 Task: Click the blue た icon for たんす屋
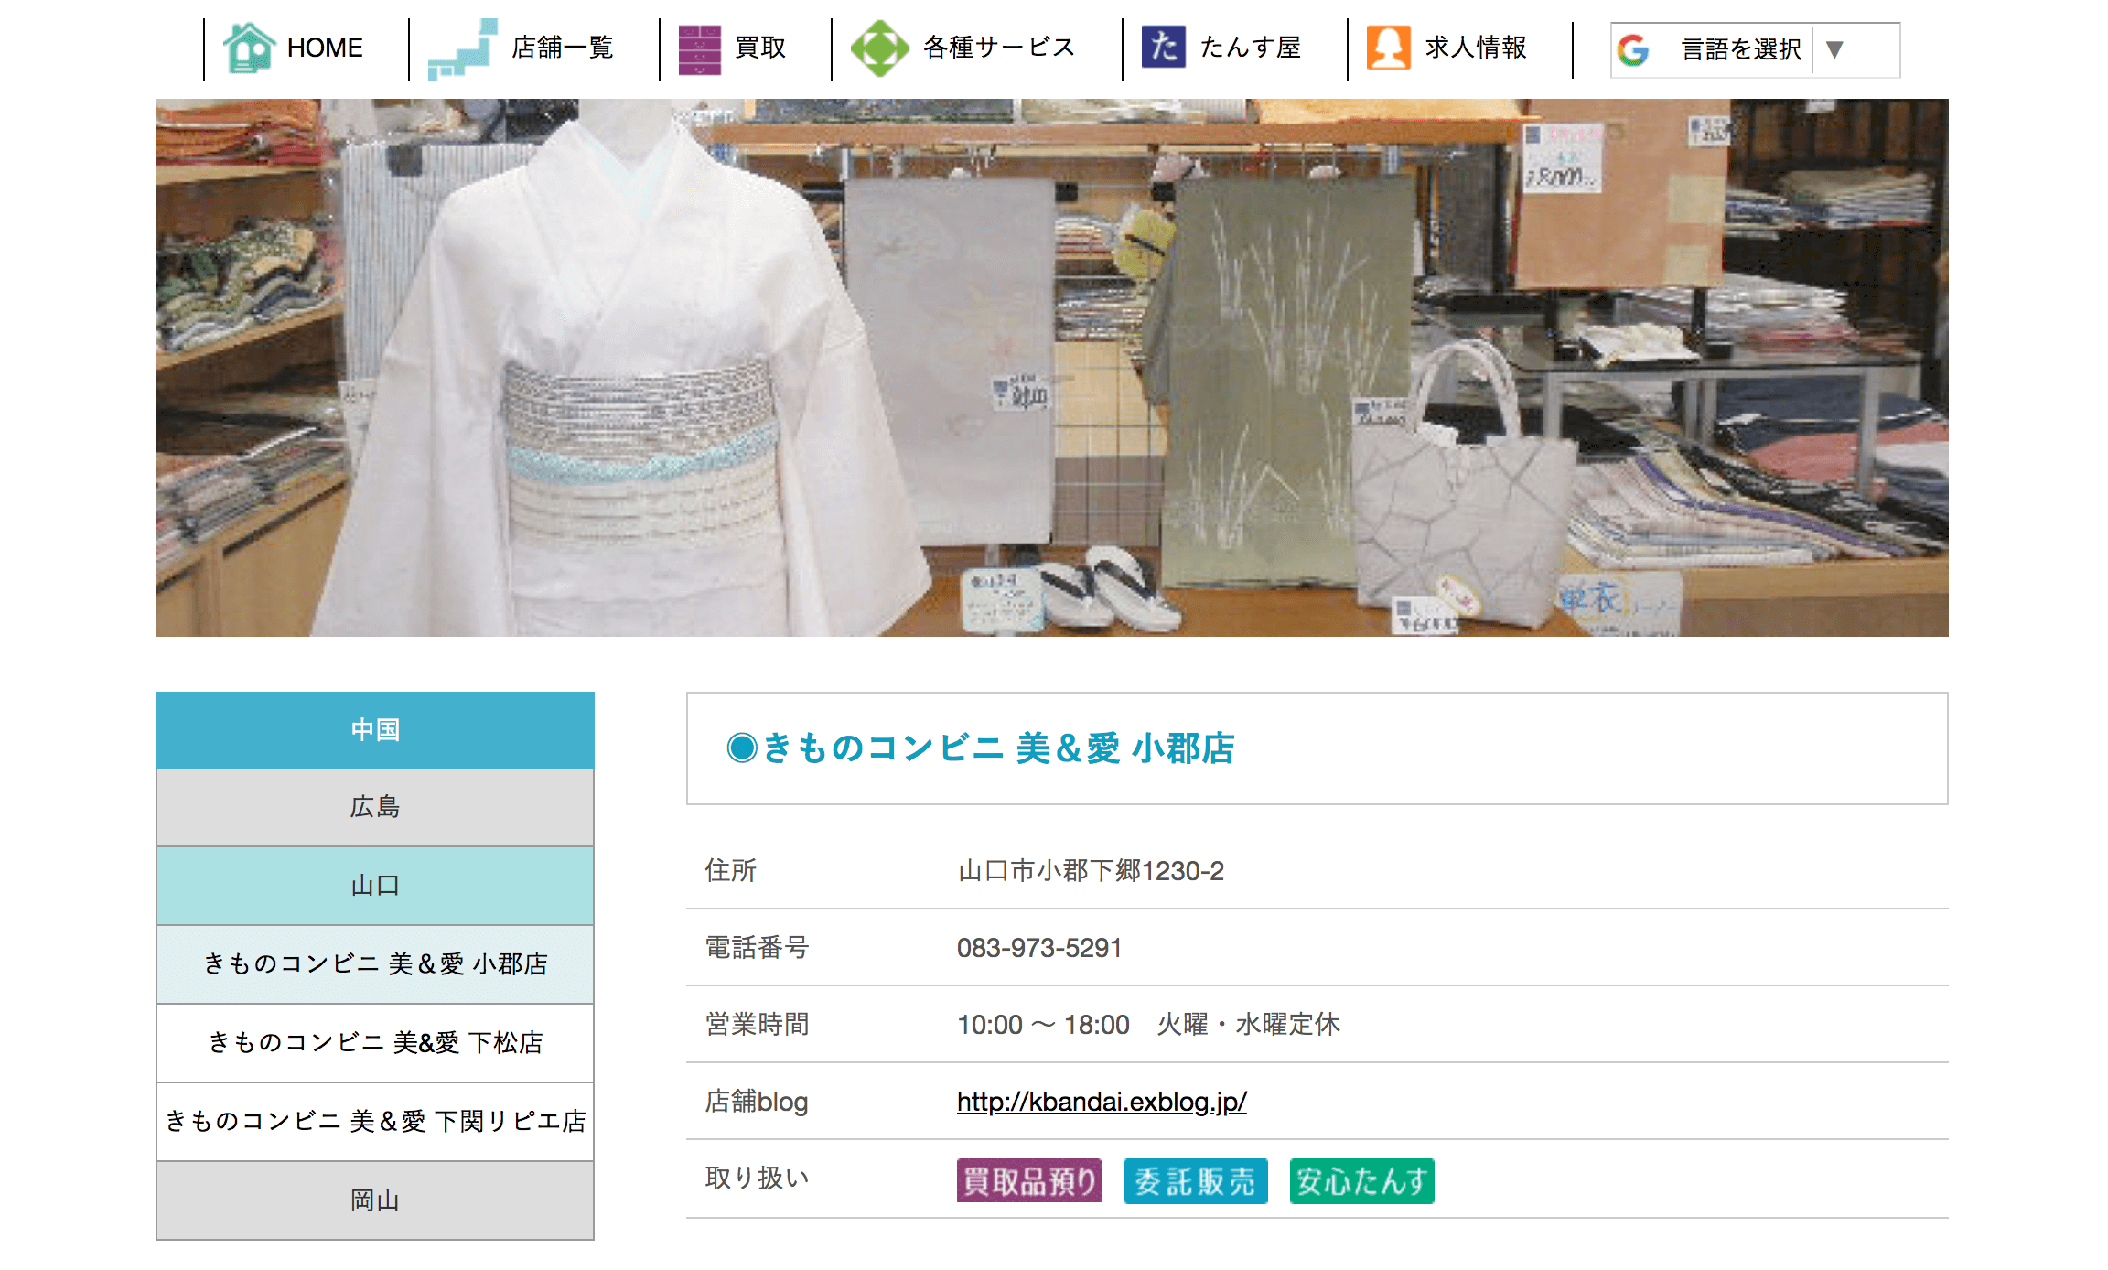(x=1163, y=47)
